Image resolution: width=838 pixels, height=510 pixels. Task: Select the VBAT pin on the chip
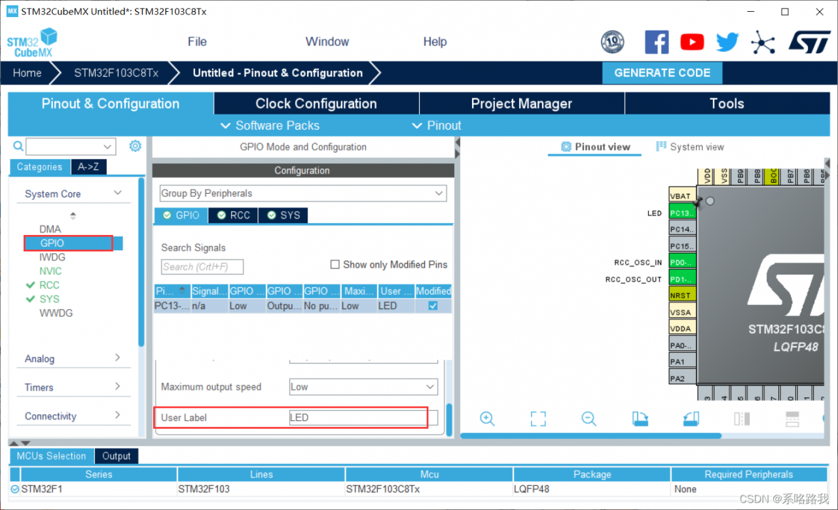[682, 196]
